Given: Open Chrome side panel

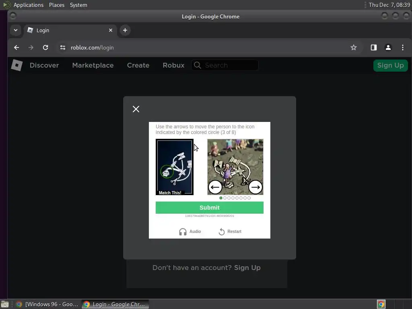Looking at the screenshot, I should point(374,47).
